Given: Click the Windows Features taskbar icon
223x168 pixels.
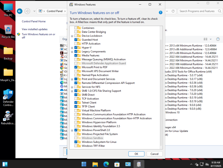Looking at the screenshot, I should (139, 164).
